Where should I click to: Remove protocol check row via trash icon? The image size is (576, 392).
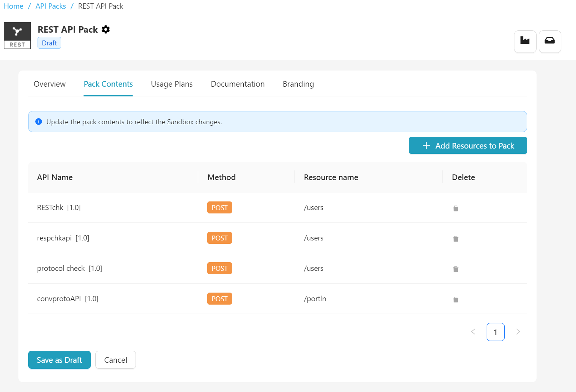[x=455, y=269]
